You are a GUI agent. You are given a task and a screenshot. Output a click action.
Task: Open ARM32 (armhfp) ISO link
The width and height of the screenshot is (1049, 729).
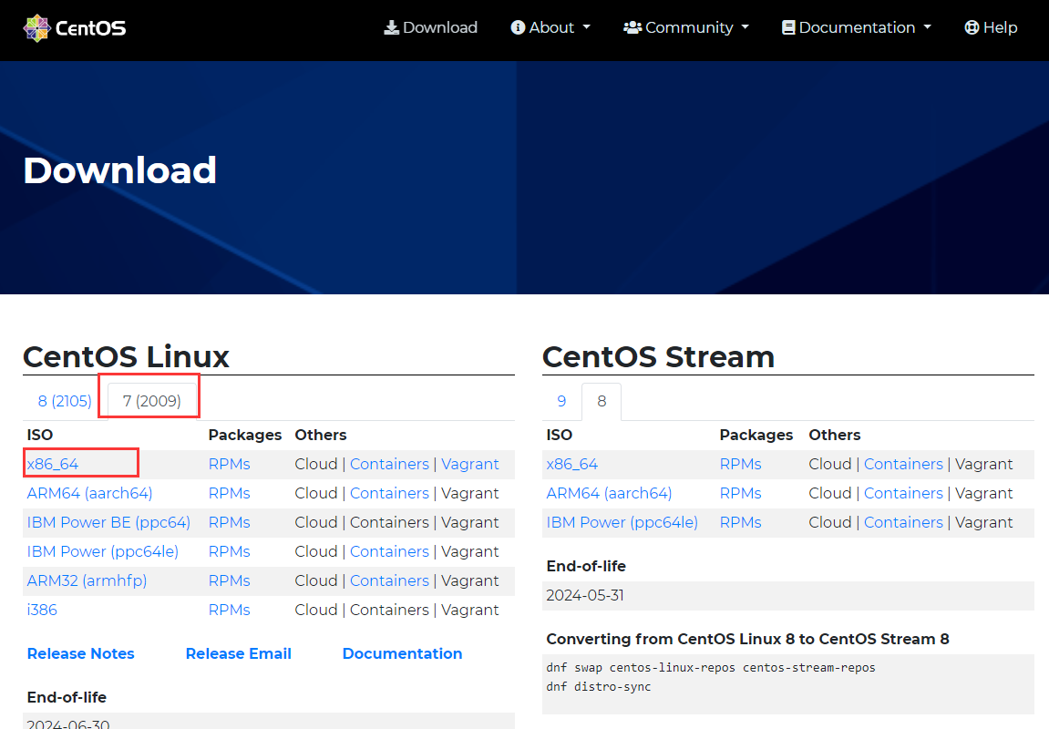tap(87, 580)
